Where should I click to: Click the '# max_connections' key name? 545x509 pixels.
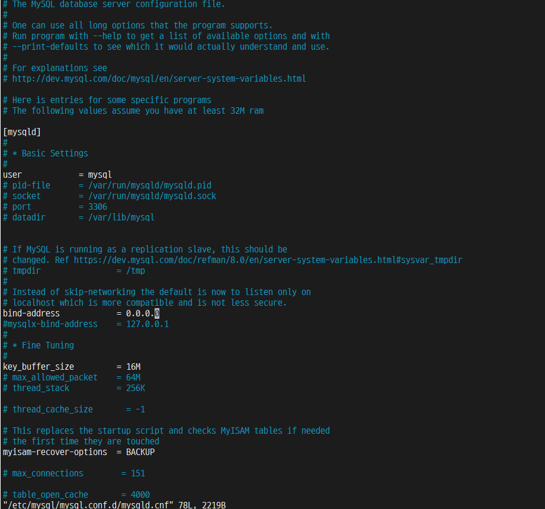(43, 473)
